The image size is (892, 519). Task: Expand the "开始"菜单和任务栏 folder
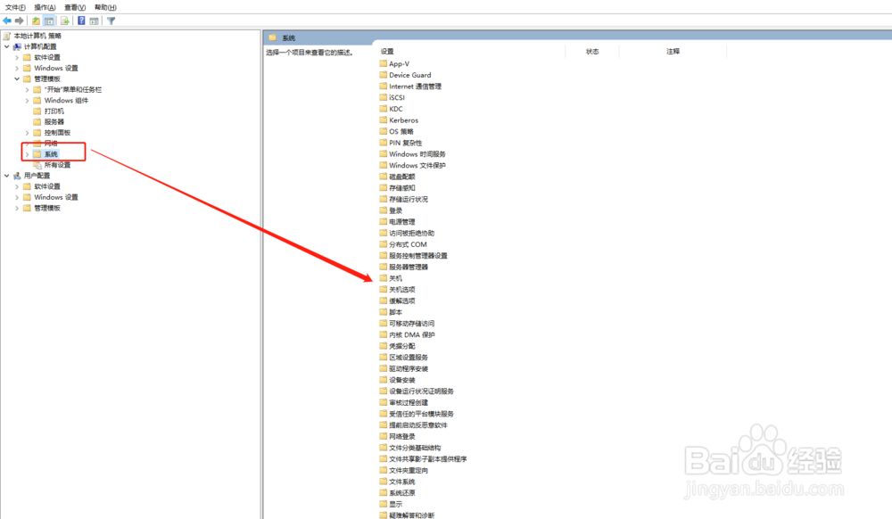(28, 90)
